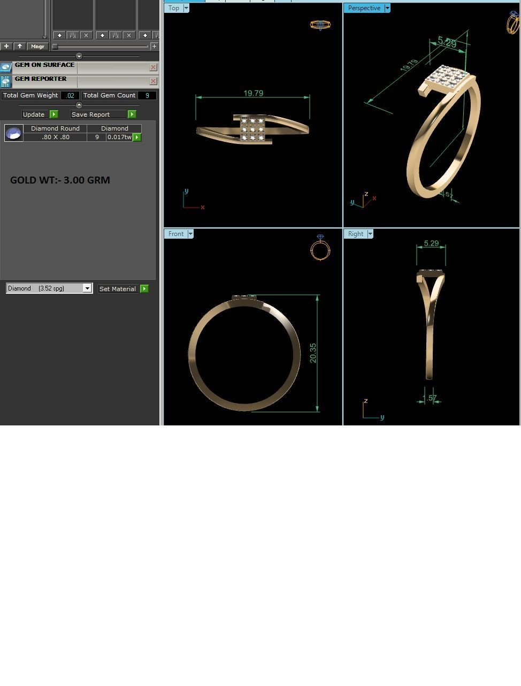Screen dimensions: 521x686
Task: Click the GOLD WT:- 3.00 GRM text
Action: click(x=60, y=180)
